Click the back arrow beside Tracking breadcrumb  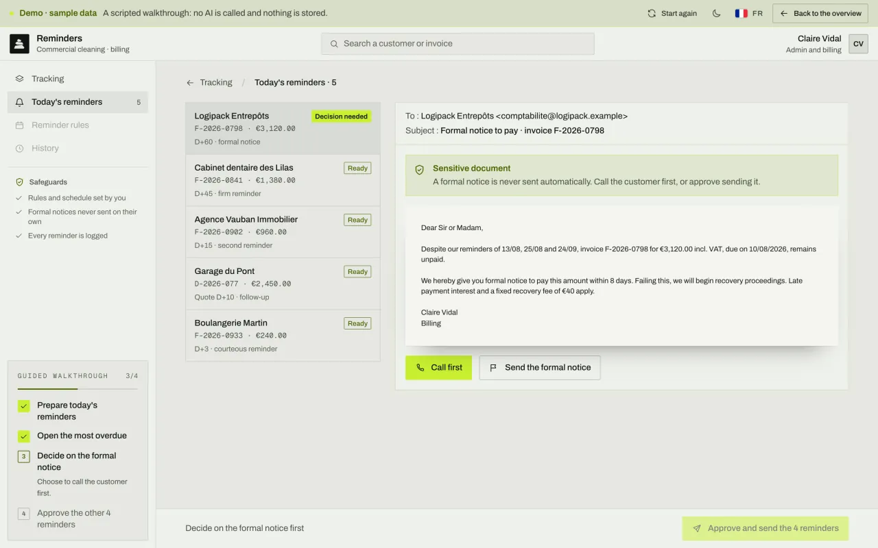click(x=190, y=83)
